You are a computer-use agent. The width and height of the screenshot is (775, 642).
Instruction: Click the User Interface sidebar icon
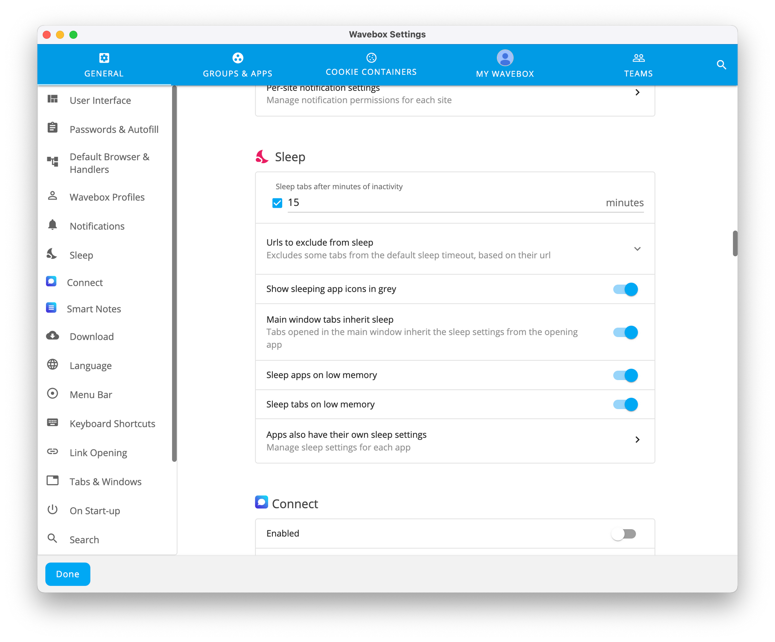(53, 99)
